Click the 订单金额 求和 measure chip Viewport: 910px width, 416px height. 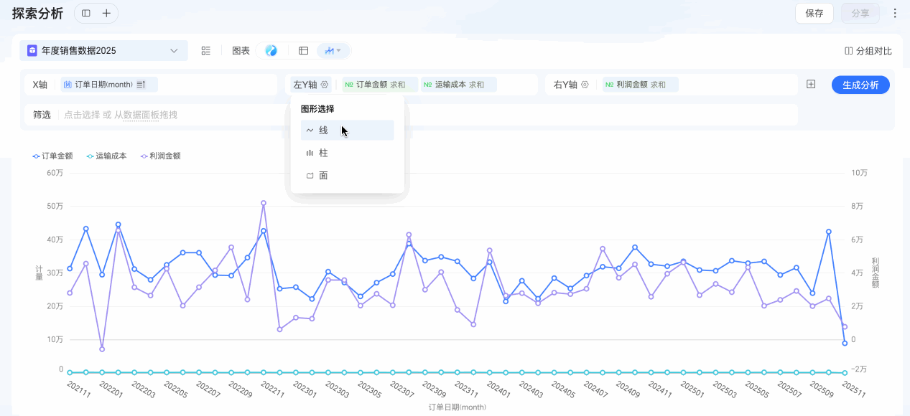(380, 85)
